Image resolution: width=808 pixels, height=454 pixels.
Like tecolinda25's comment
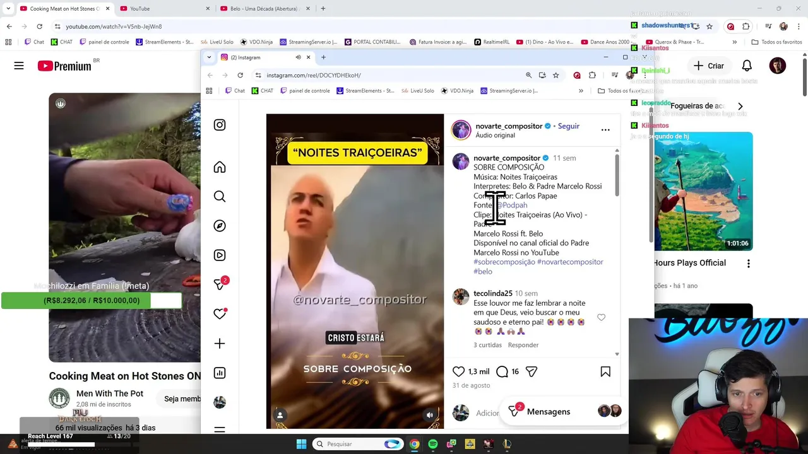tap(601, 318)
